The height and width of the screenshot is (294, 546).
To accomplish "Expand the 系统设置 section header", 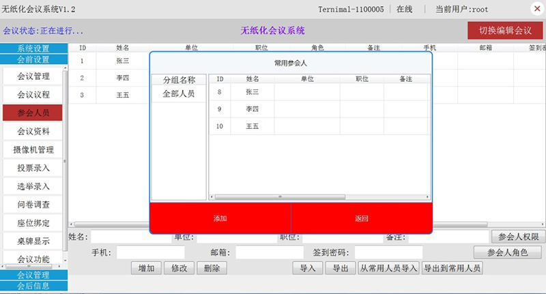I will (33, 48).
